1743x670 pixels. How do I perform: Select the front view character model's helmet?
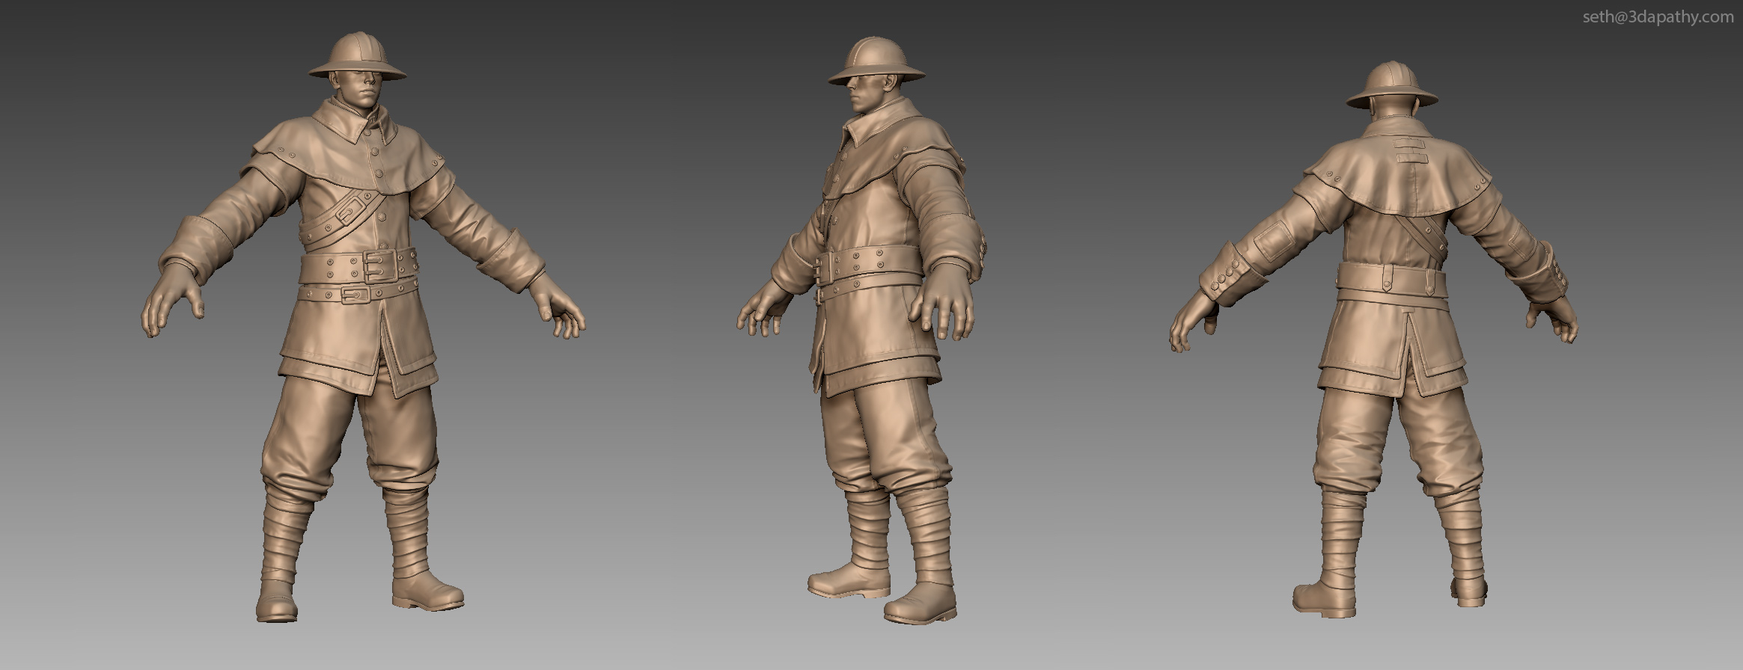[358, 57]
